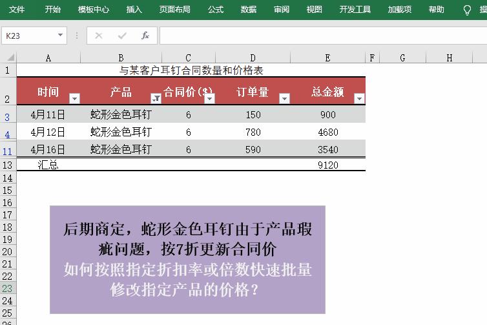The image size is (487, 325).
Task: Click the date cell 4月11日
Action: [48, 114]
